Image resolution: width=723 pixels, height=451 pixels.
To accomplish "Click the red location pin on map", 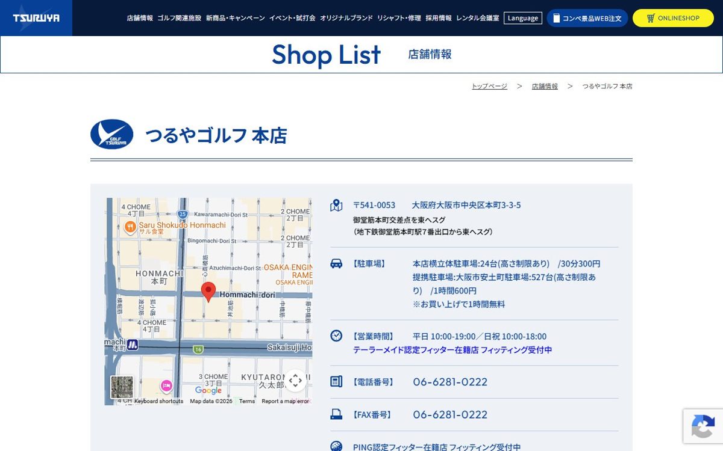I will point(208,292).
